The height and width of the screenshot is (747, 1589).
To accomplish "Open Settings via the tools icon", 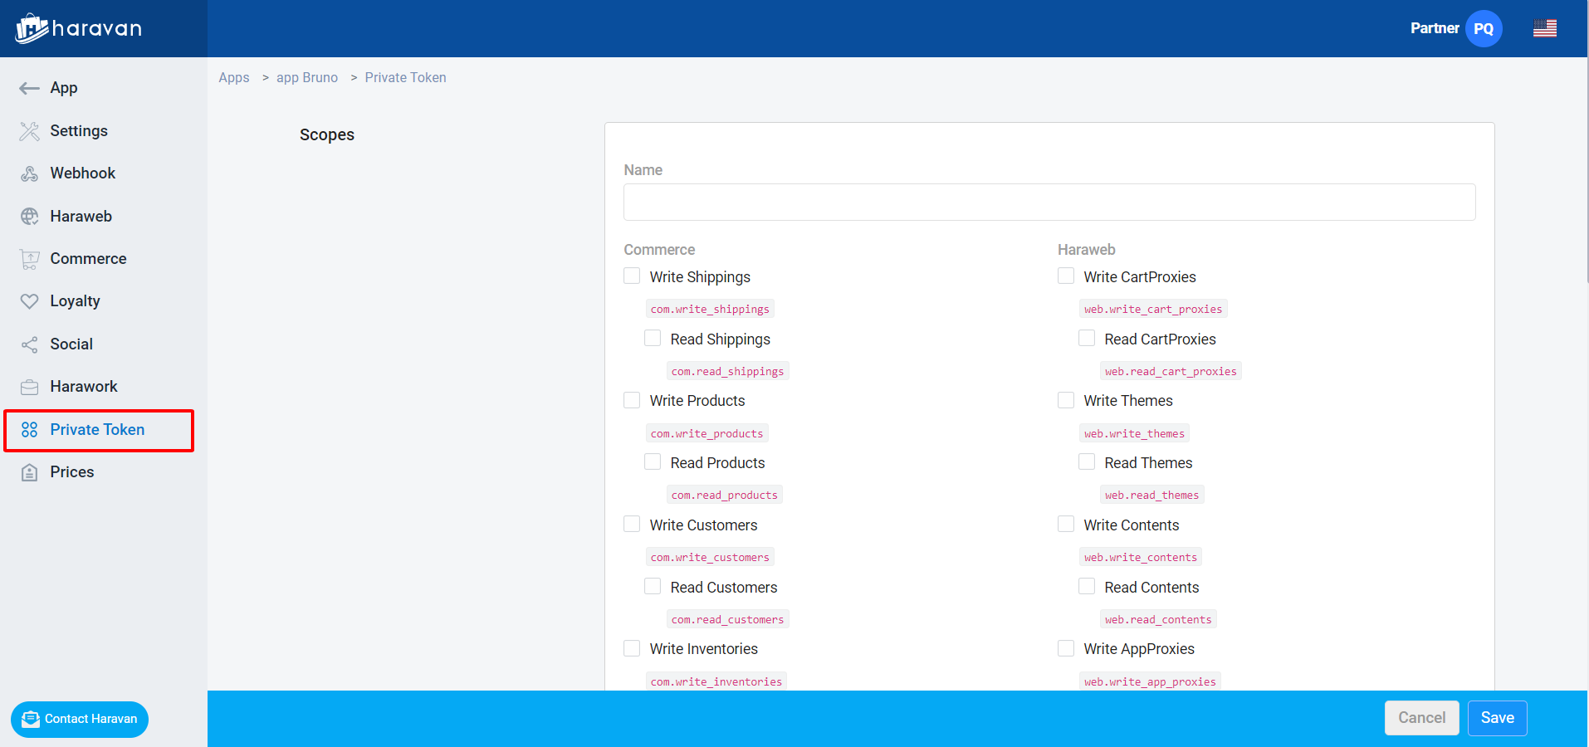I will (x=29, y=131).
